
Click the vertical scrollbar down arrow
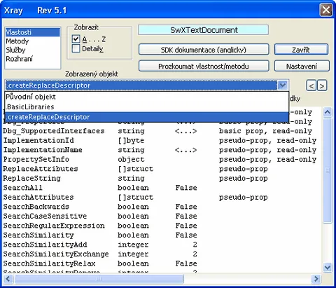[x=328, y=267]
